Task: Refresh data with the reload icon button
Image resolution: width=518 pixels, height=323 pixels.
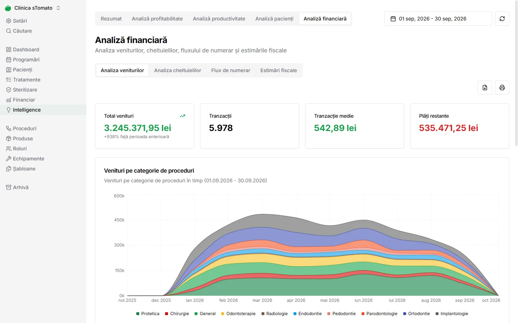Action: (502, 19)
